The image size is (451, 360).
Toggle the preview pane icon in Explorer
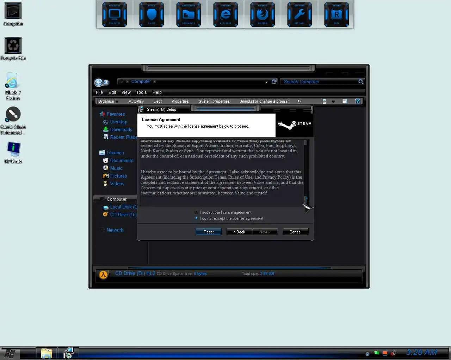click(x=345, y=101)
